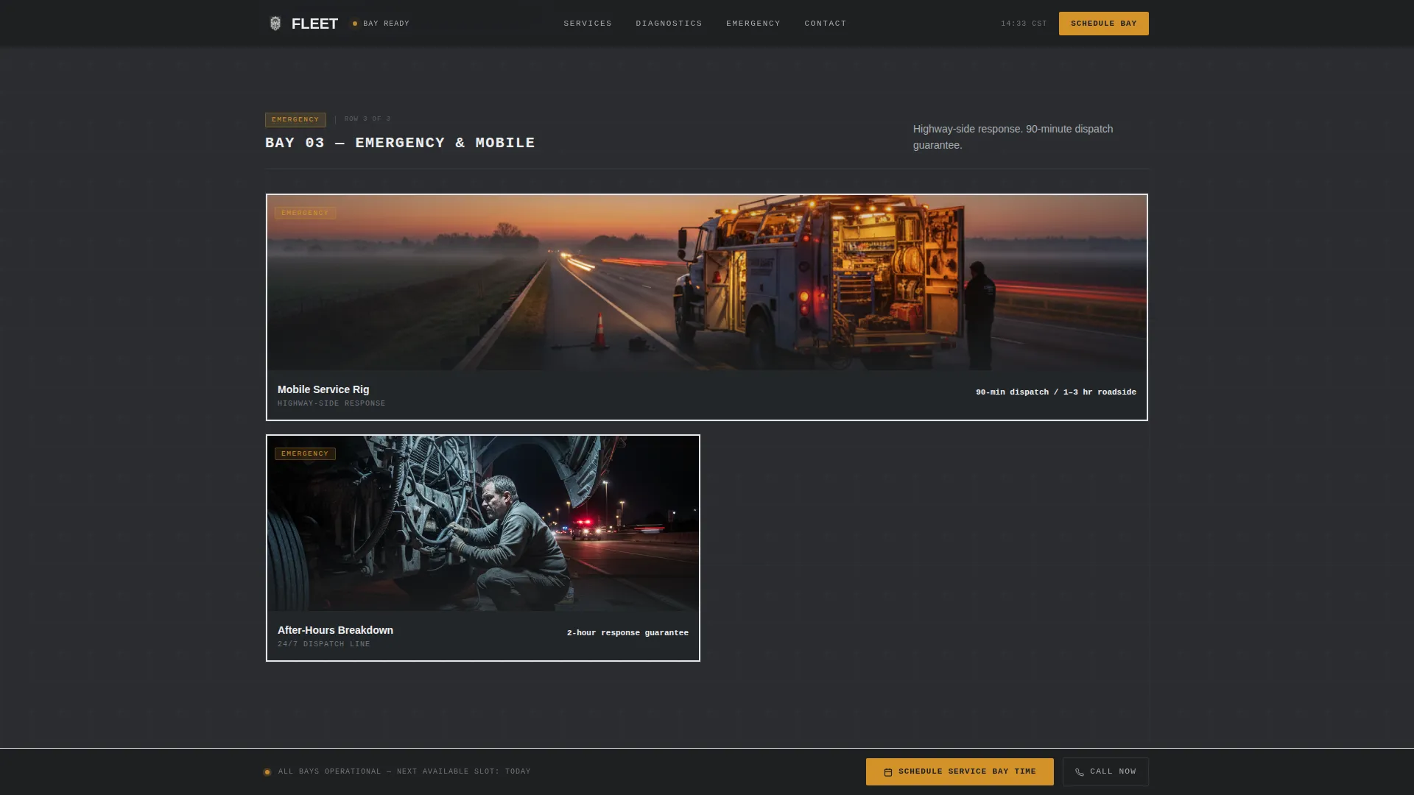1414x795 pixels.
Task: Open the Contact nav item
Action: pos(826,24)
